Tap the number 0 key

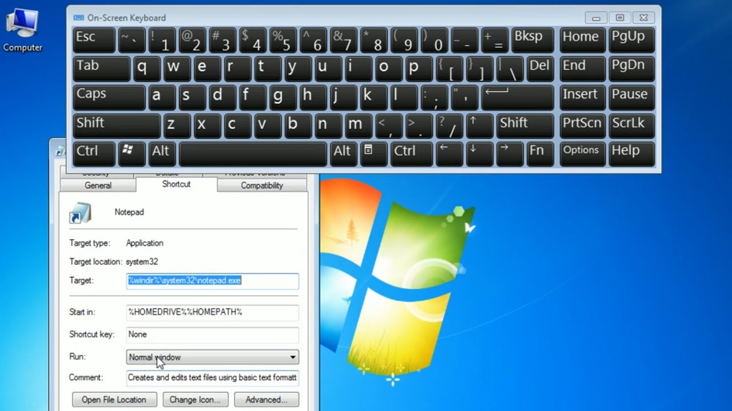435,40
